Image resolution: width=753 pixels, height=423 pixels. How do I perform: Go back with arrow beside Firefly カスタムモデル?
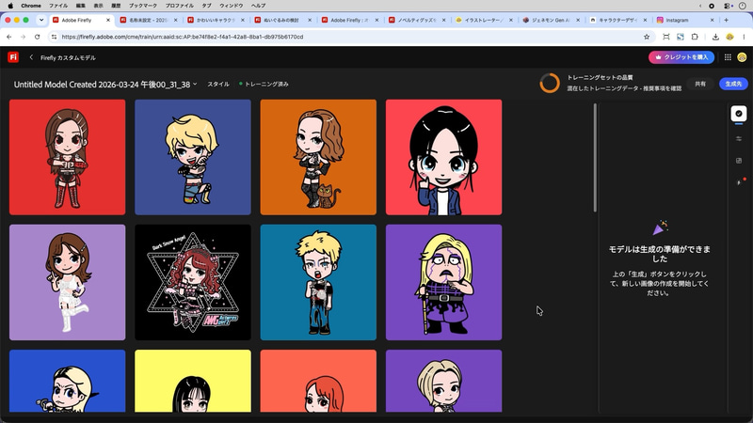coord(31,57)
